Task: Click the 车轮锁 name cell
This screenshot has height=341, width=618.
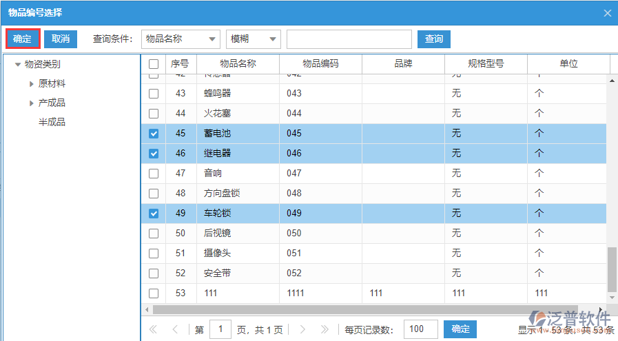Action: point(238,214)
